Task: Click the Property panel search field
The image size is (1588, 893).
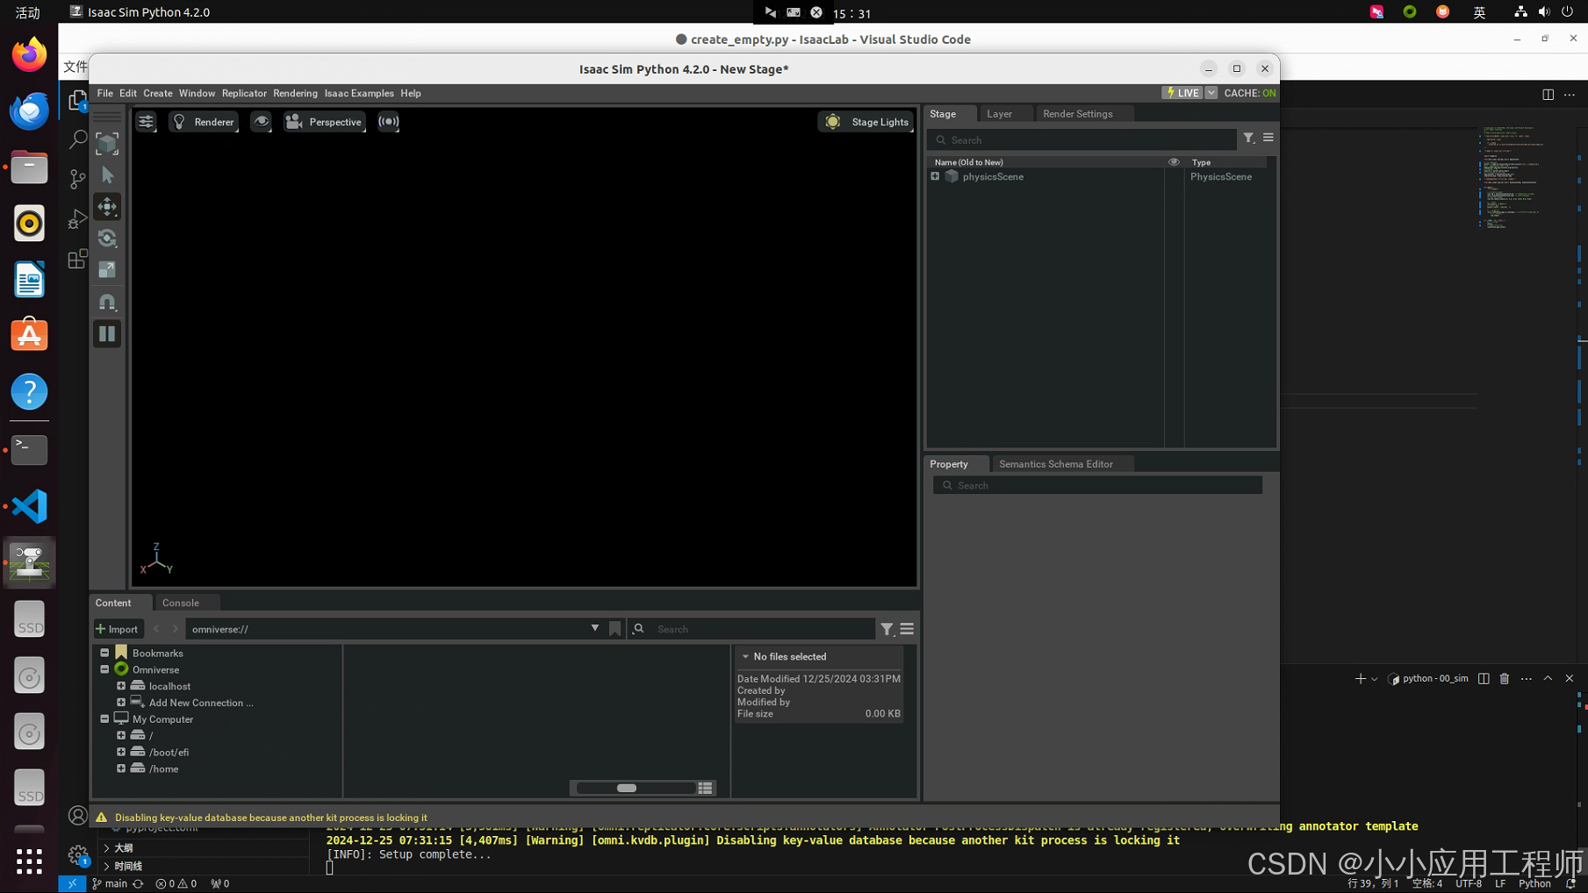Action: [x=1097, y=485]
